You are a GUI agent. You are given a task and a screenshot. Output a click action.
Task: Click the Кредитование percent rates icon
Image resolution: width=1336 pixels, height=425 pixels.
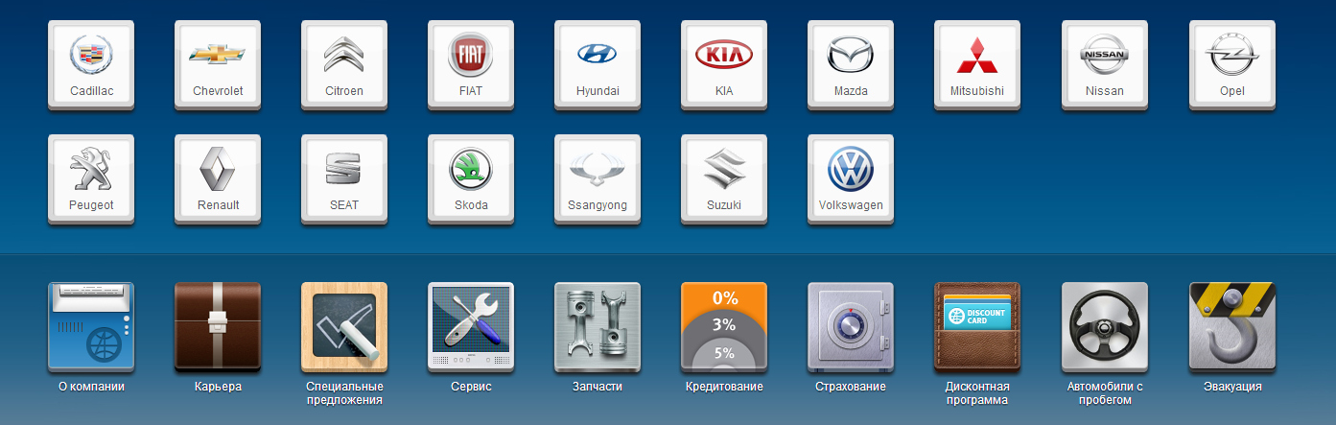[724, 326]
